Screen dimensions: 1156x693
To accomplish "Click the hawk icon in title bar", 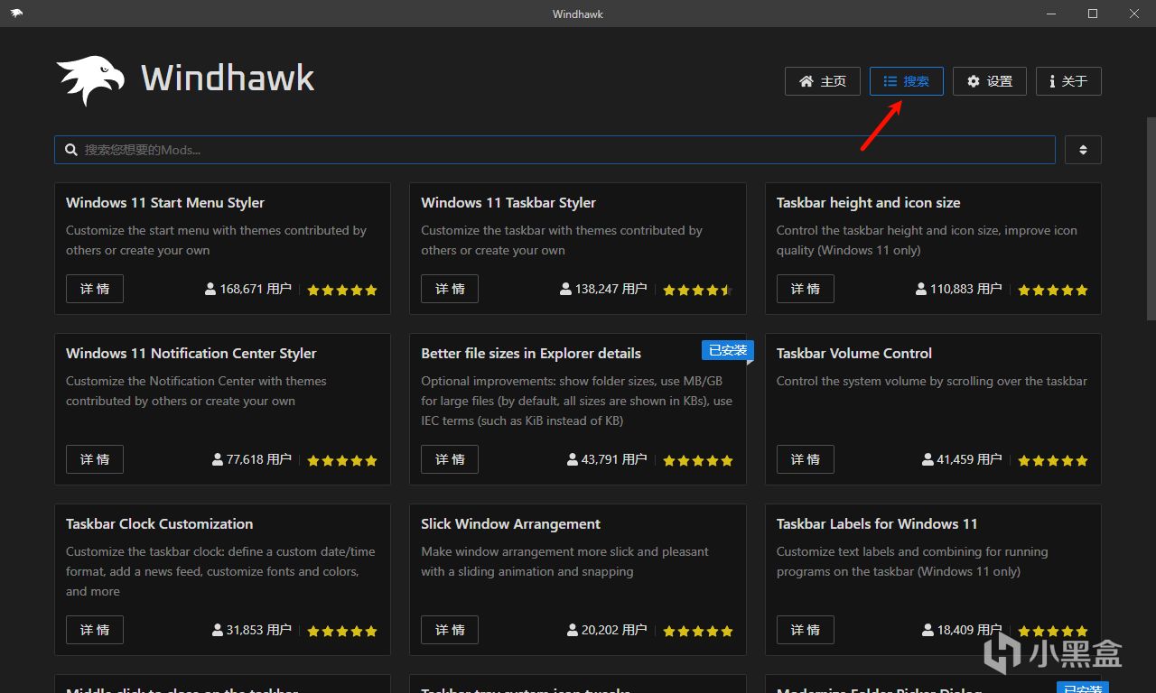I will [16, 14].
